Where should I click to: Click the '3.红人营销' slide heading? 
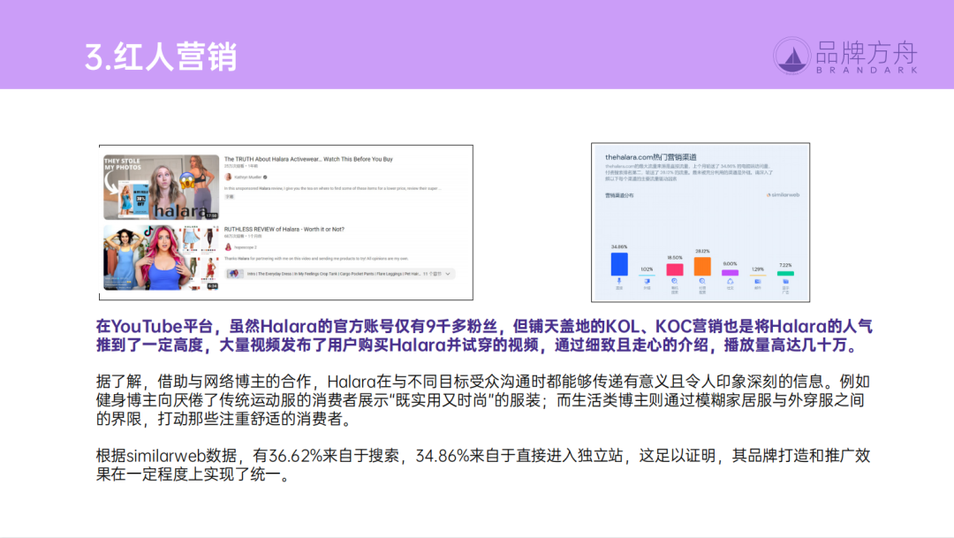(x=161, y=57)
